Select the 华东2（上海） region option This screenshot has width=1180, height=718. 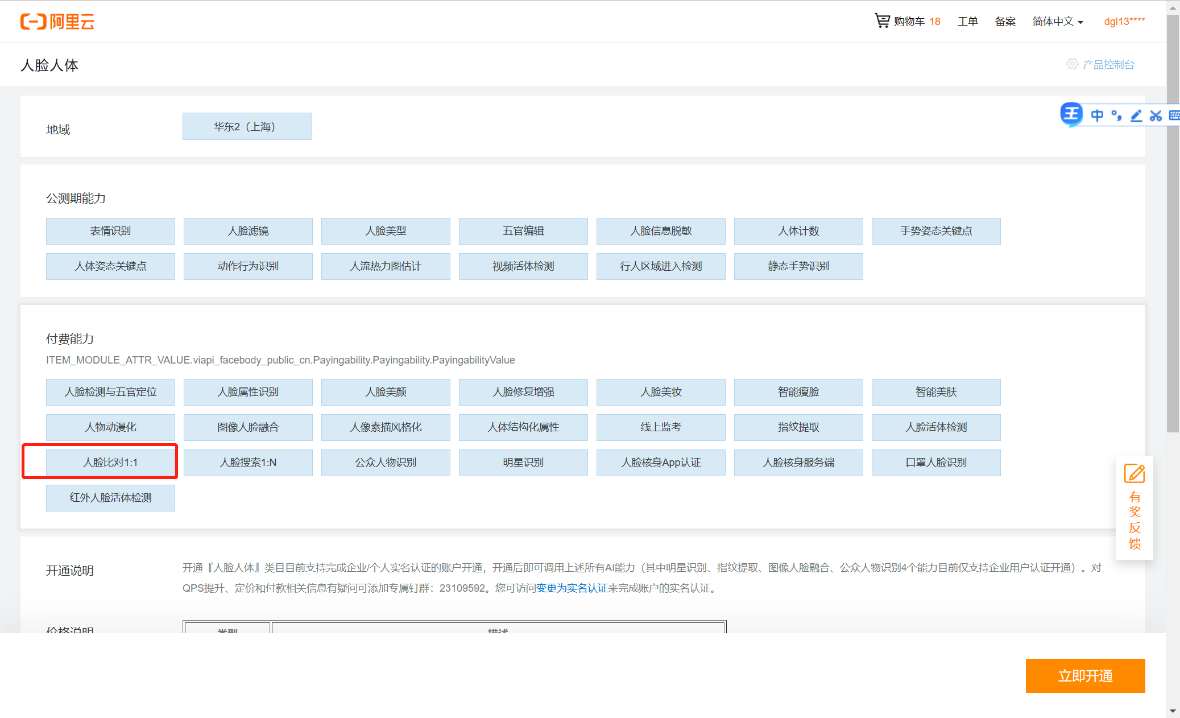pyautogui.click(x=247, y=126)
